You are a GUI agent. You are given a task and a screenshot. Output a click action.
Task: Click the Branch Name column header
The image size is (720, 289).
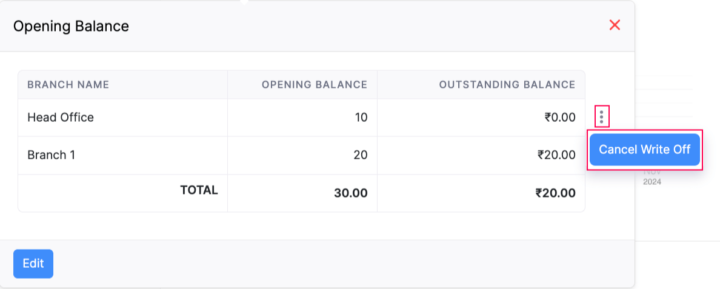pos(68,85)
